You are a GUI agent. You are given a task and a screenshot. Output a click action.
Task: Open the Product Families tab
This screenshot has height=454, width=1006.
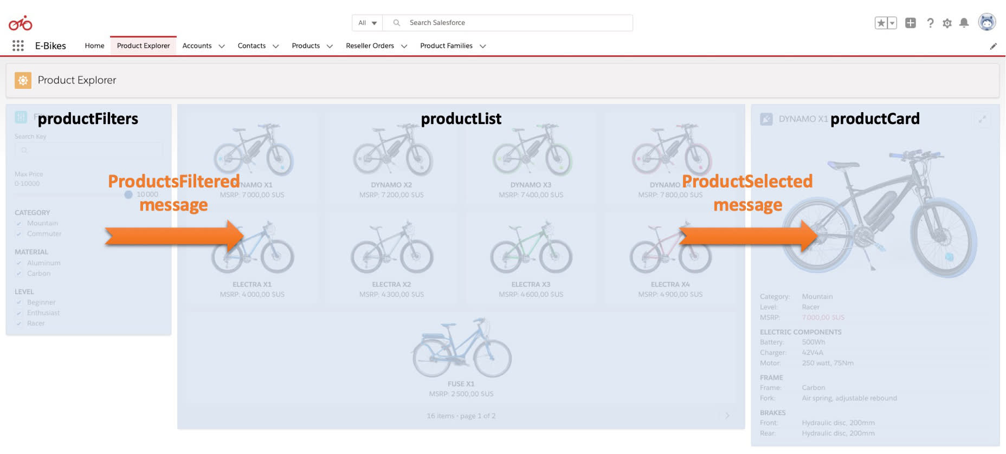pos(446,46)
